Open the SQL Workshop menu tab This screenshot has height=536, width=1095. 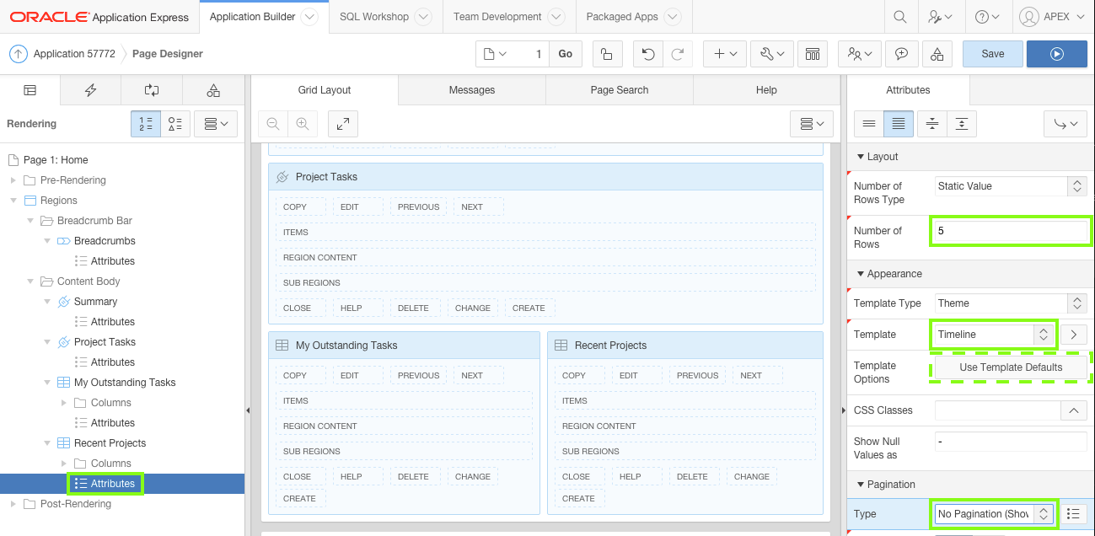pyautogui.click(x=374, y=17)
